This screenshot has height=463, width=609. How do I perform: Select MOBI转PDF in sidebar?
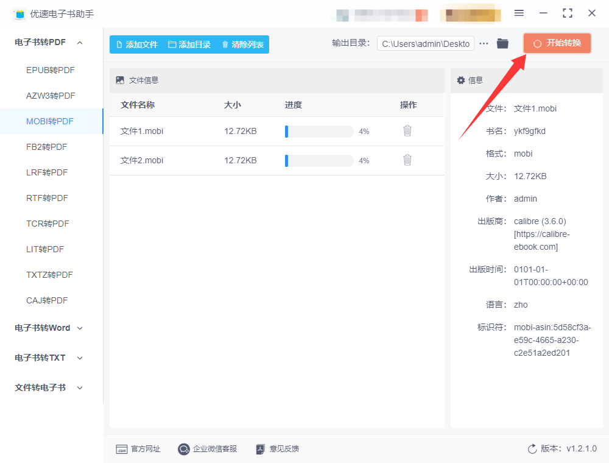click(51, 122)
